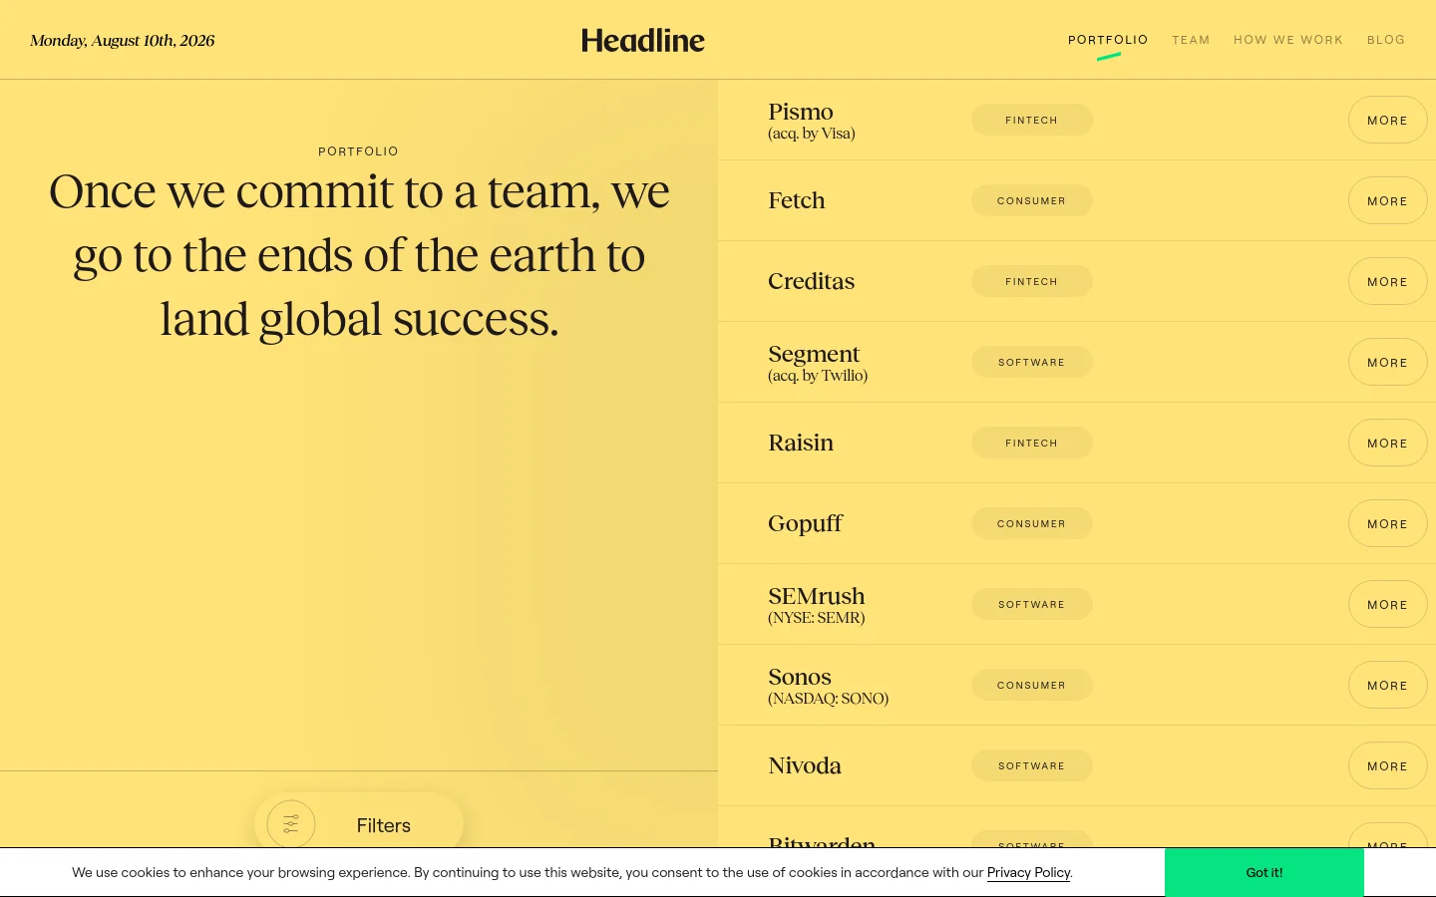
Task: Click the Filters sliders icon
Action: click(291, 824)
